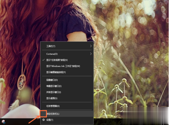
Task: Uncheck the checkmark next to 显示"任务视图"按钮
Action: (44, 60)
